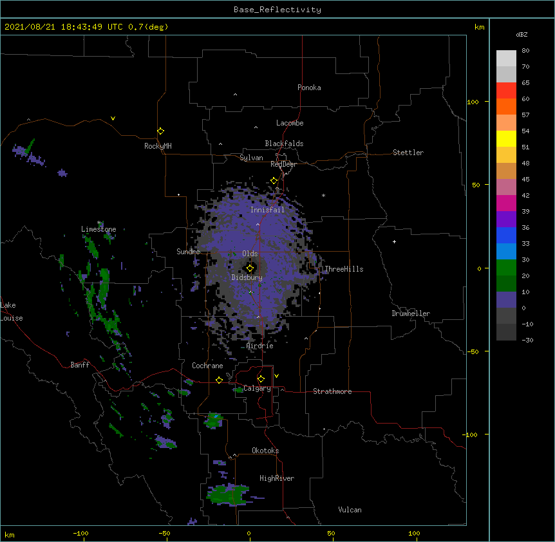Click the yellow diamond marker above RedDeer-Innisfail road
Viewport: 555px width, 542px height.
coord(274,181)
